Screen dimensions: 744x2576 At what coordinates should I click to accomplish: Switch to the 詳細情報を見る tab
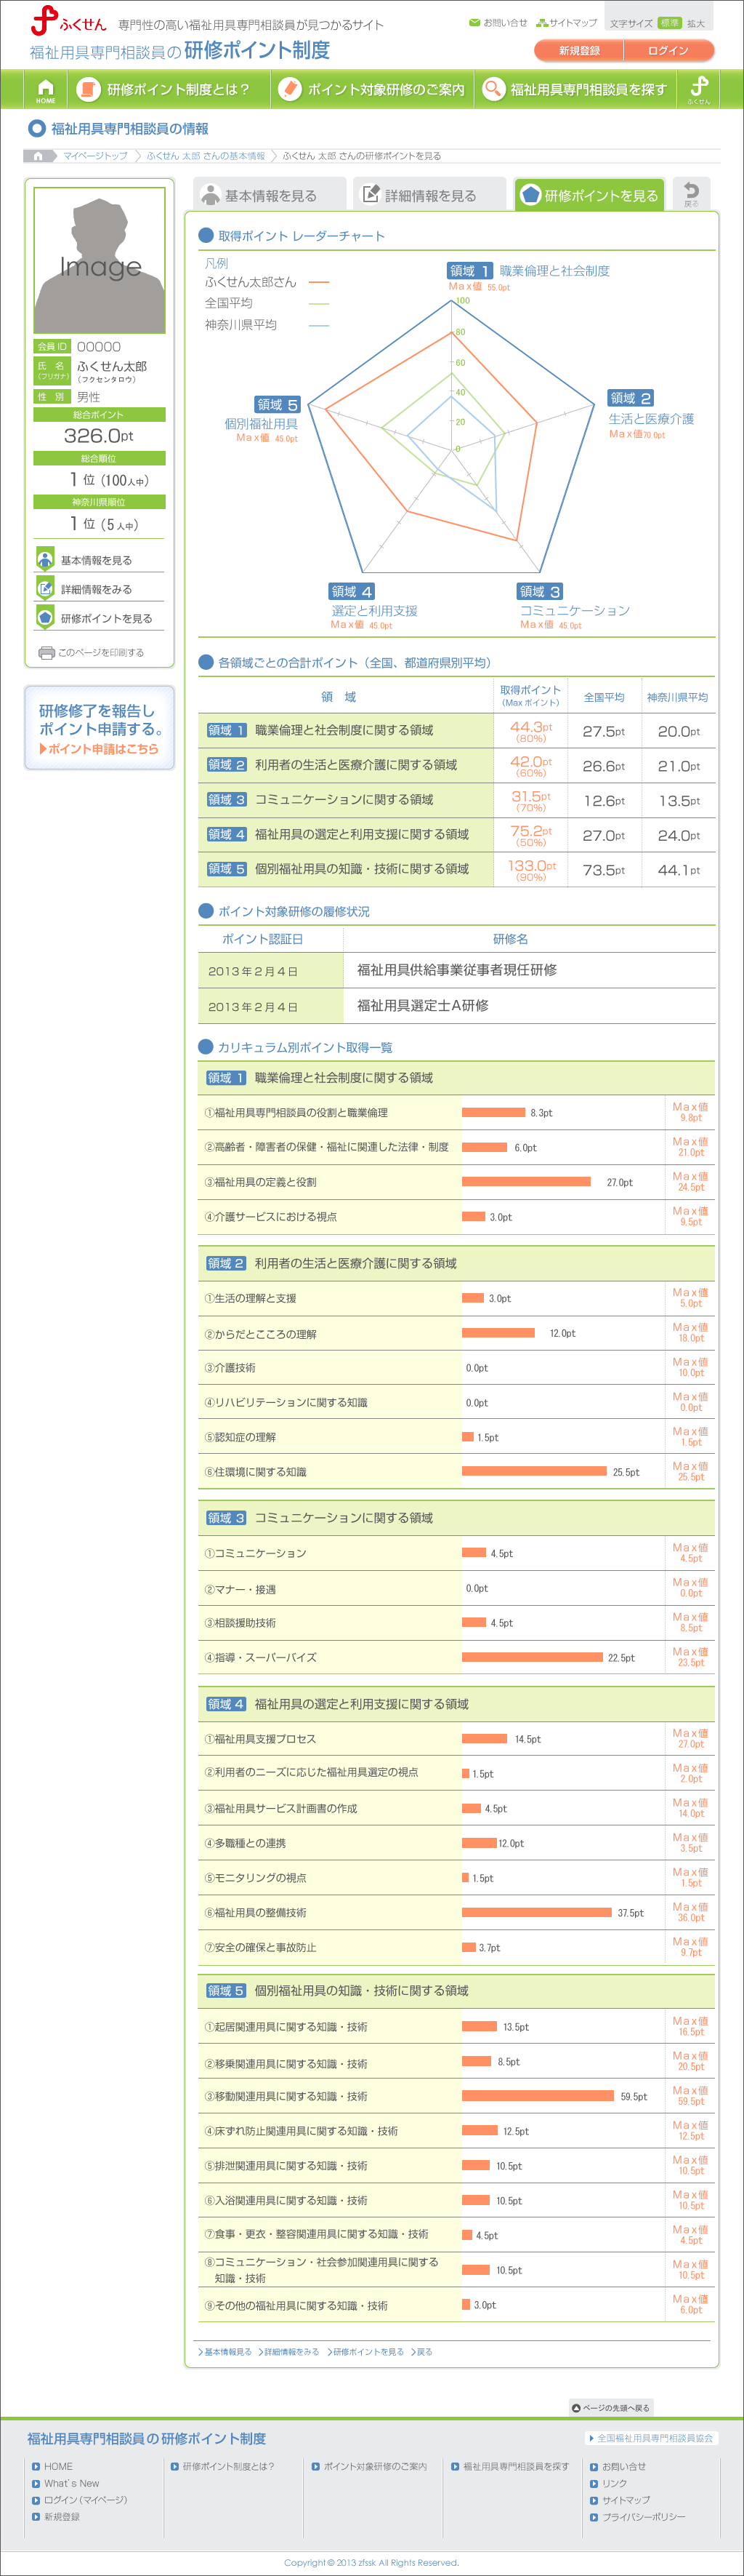(429, 195)
